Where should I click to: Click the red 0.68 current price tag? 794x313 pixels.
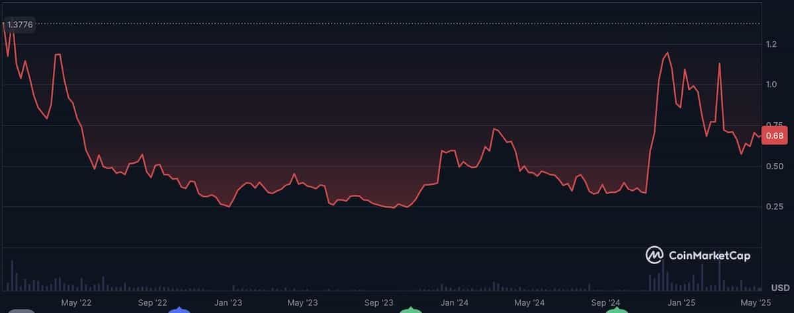point(774,136)
